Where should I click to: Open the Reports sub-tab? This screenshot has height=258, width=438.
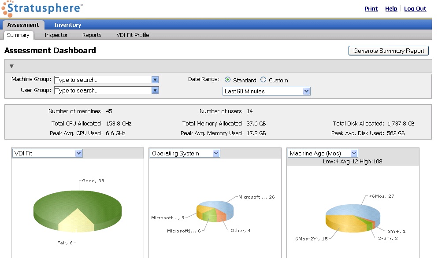tap(92, 35)
